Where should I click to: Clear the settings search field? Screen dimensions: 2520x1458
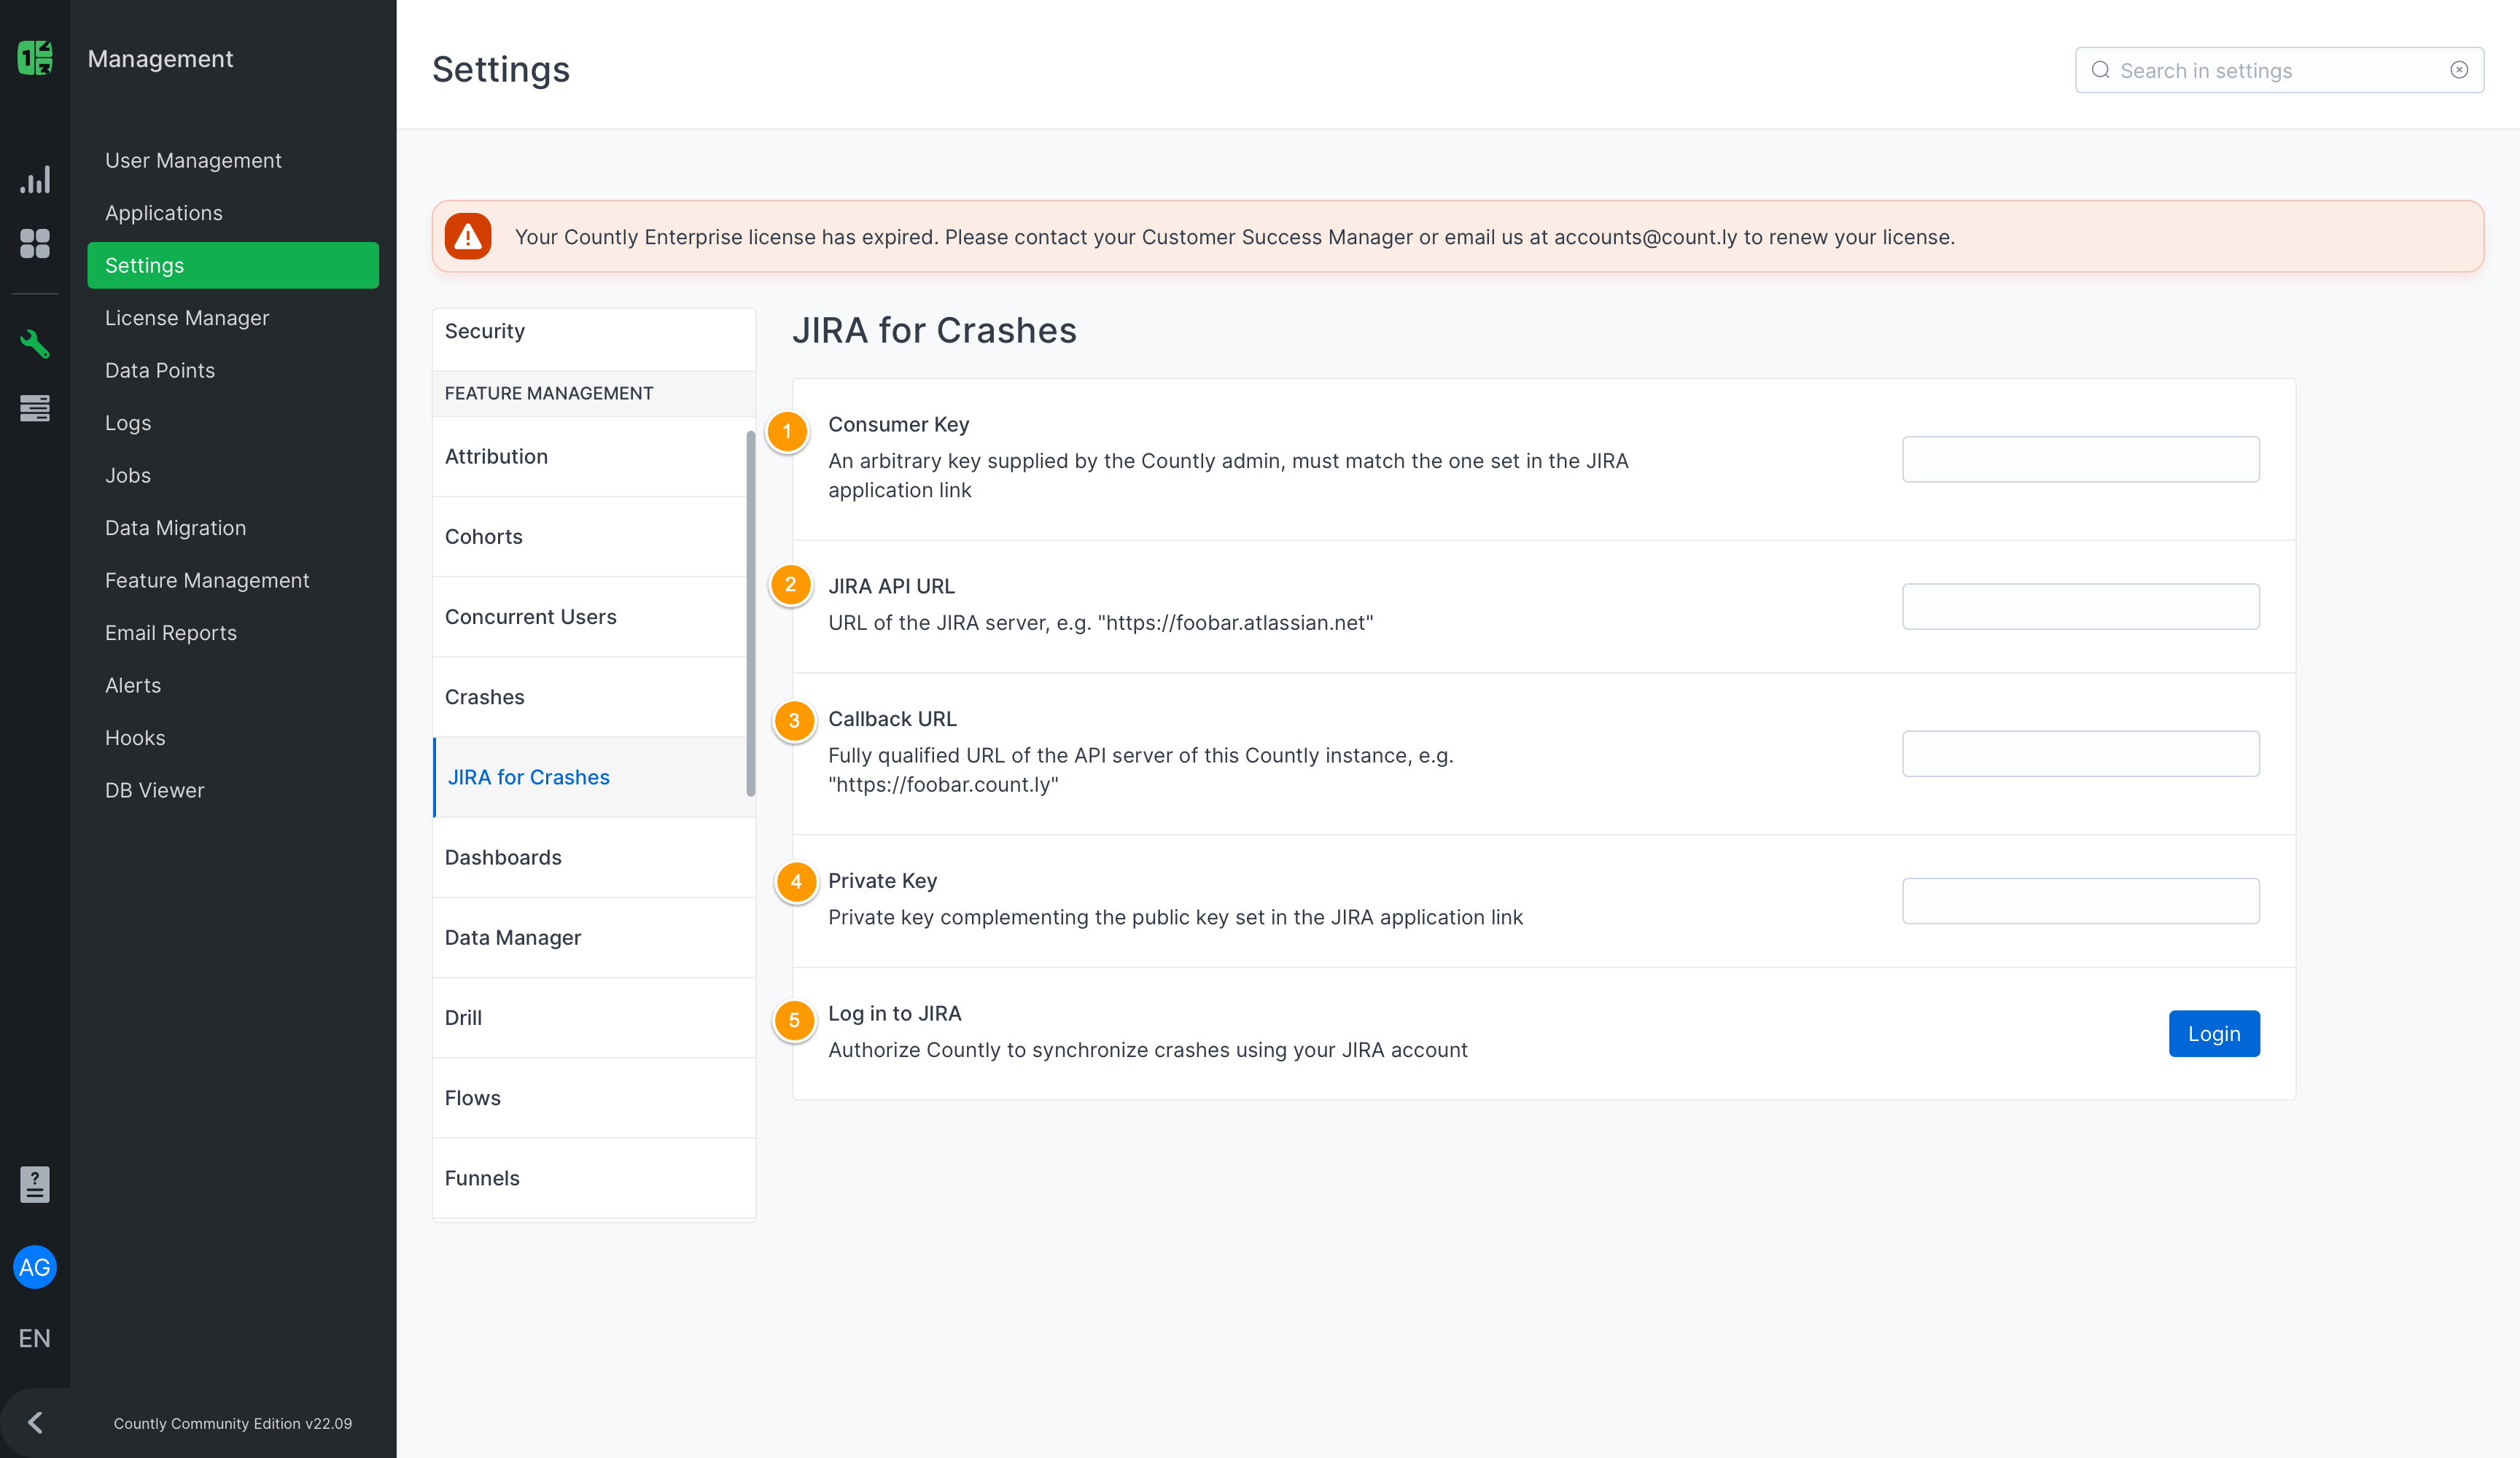2459,69
